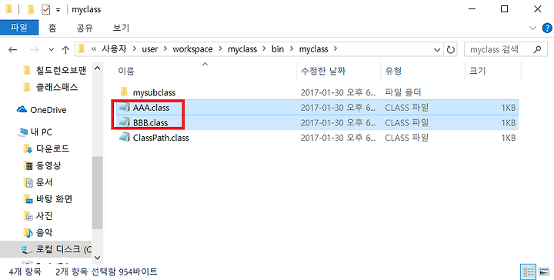The height and width of the screenshot is (280, 554).
Task: Go up one folder level arrow
Action: pyautogui.click(x=65, y=49)
